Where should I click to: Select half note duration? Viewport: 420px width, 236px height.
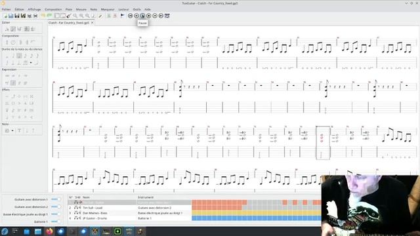[x=13, y=56]
